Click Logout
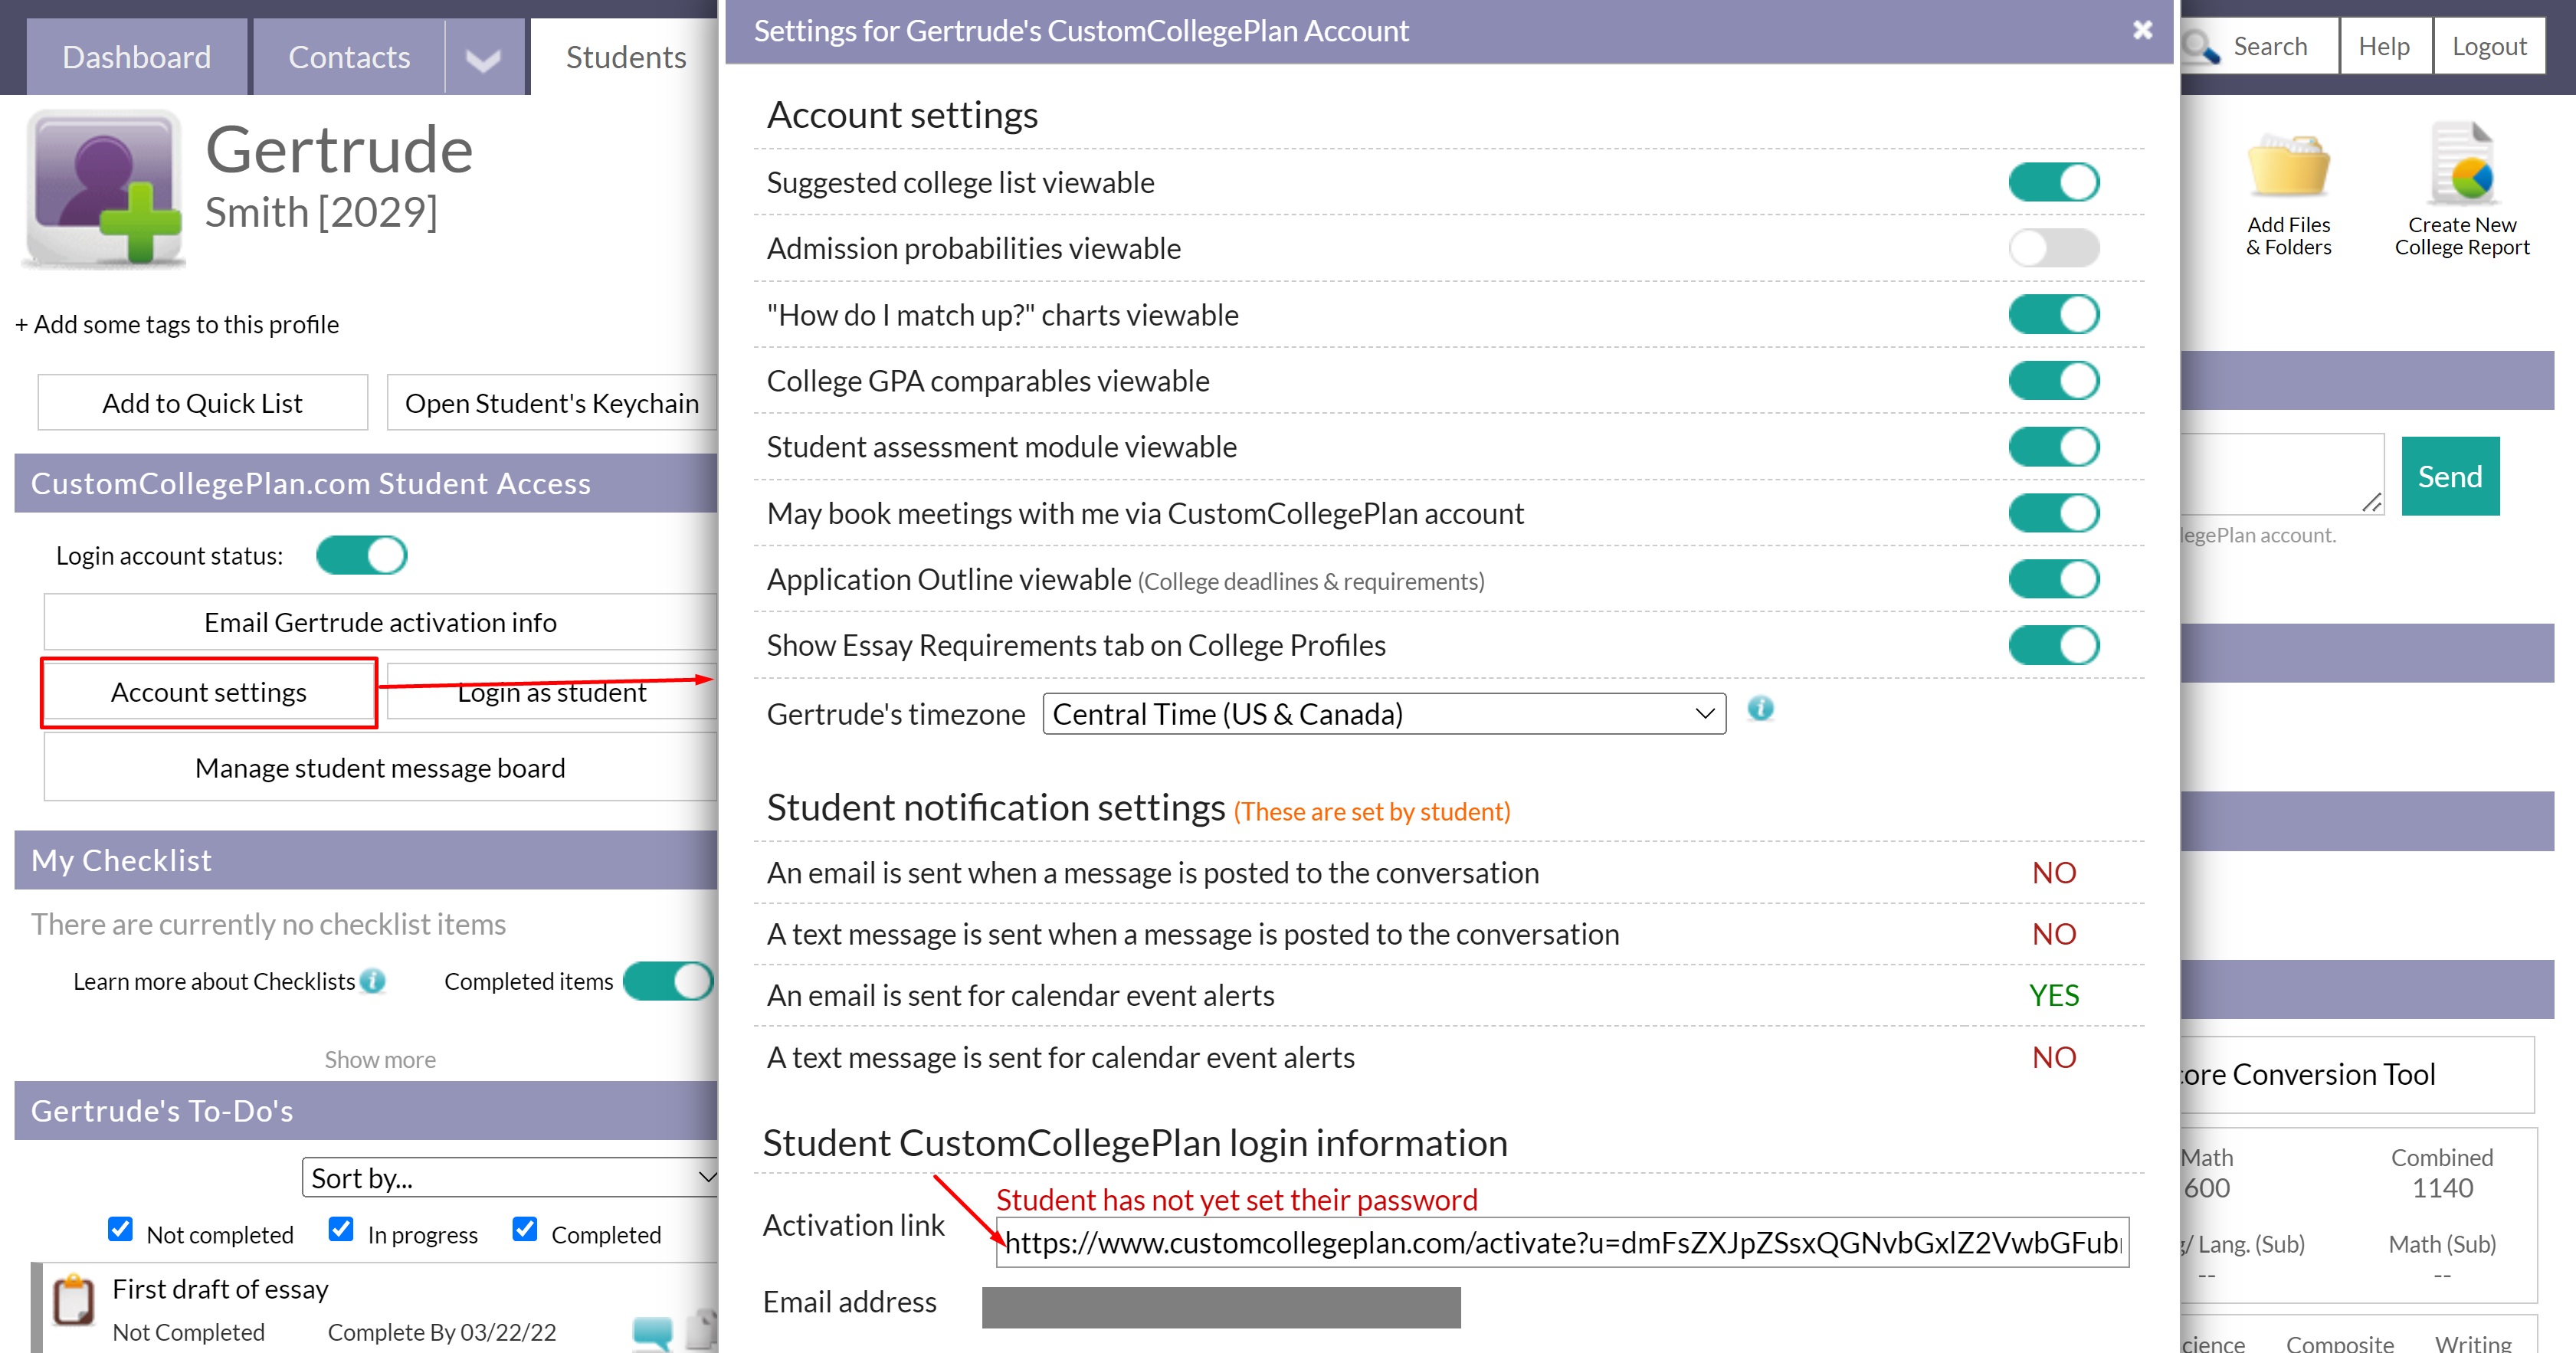 point(2489,46)
